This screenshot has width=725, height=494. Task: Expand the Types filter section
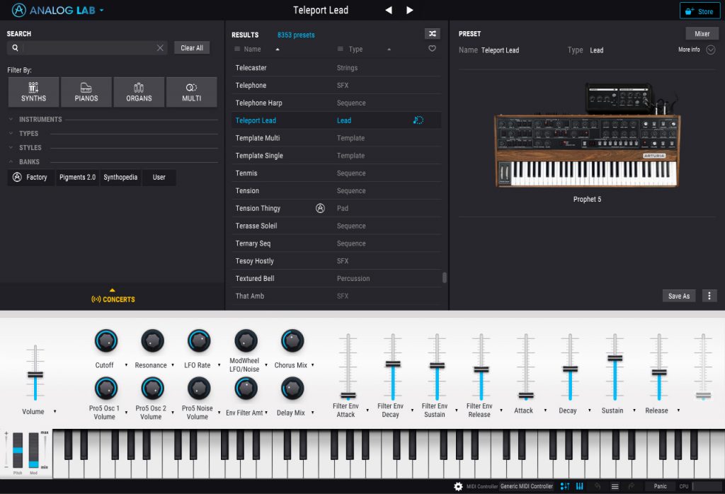[27, 133]
